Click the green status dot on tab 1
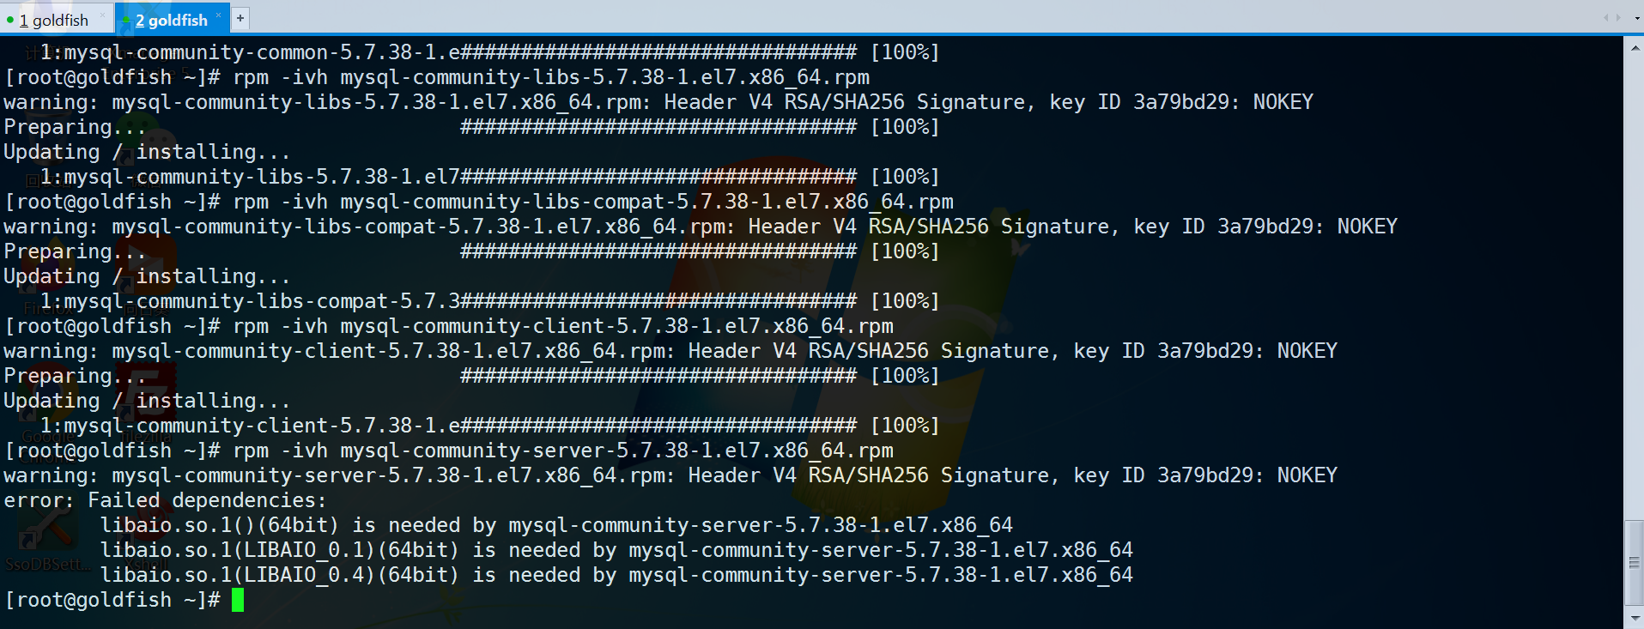Screen dimensions: 1644x629 pos(10,20)
